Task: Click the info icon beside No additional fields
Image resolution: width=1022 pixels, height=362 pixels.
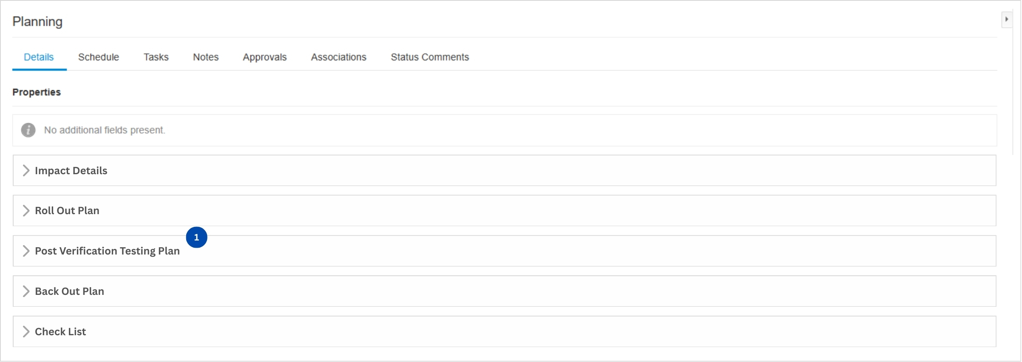Action: (28, 130)
